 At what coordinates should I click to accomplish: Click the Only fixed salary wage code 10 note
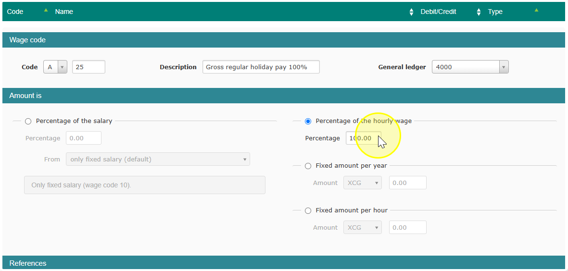click(145, 185)
